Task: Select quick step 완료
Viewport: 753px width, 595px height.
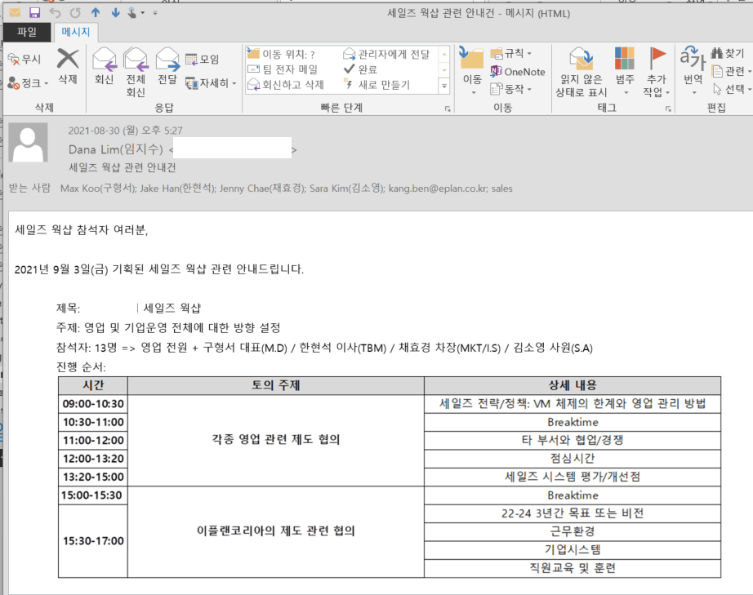Action: [361, 69]
